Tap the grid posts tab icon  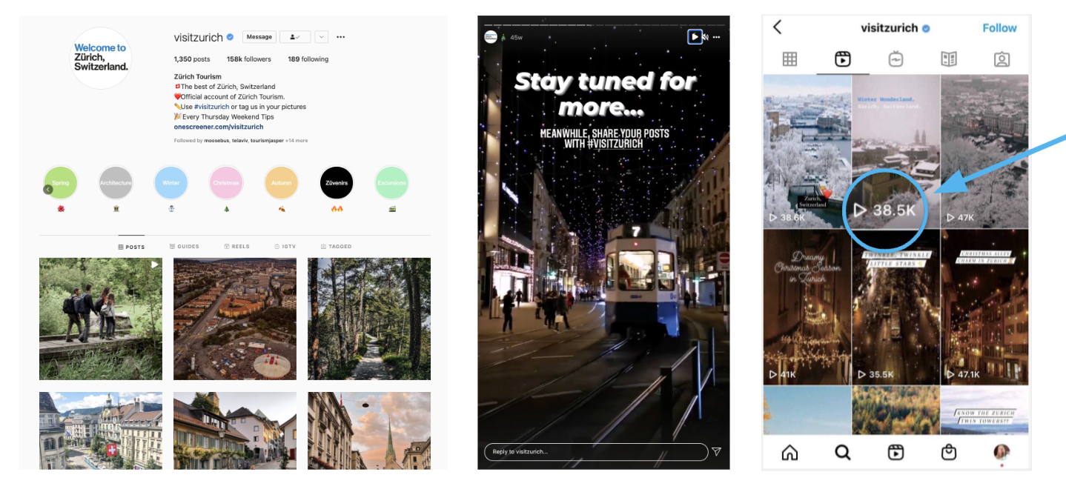[x=789, y=59]
